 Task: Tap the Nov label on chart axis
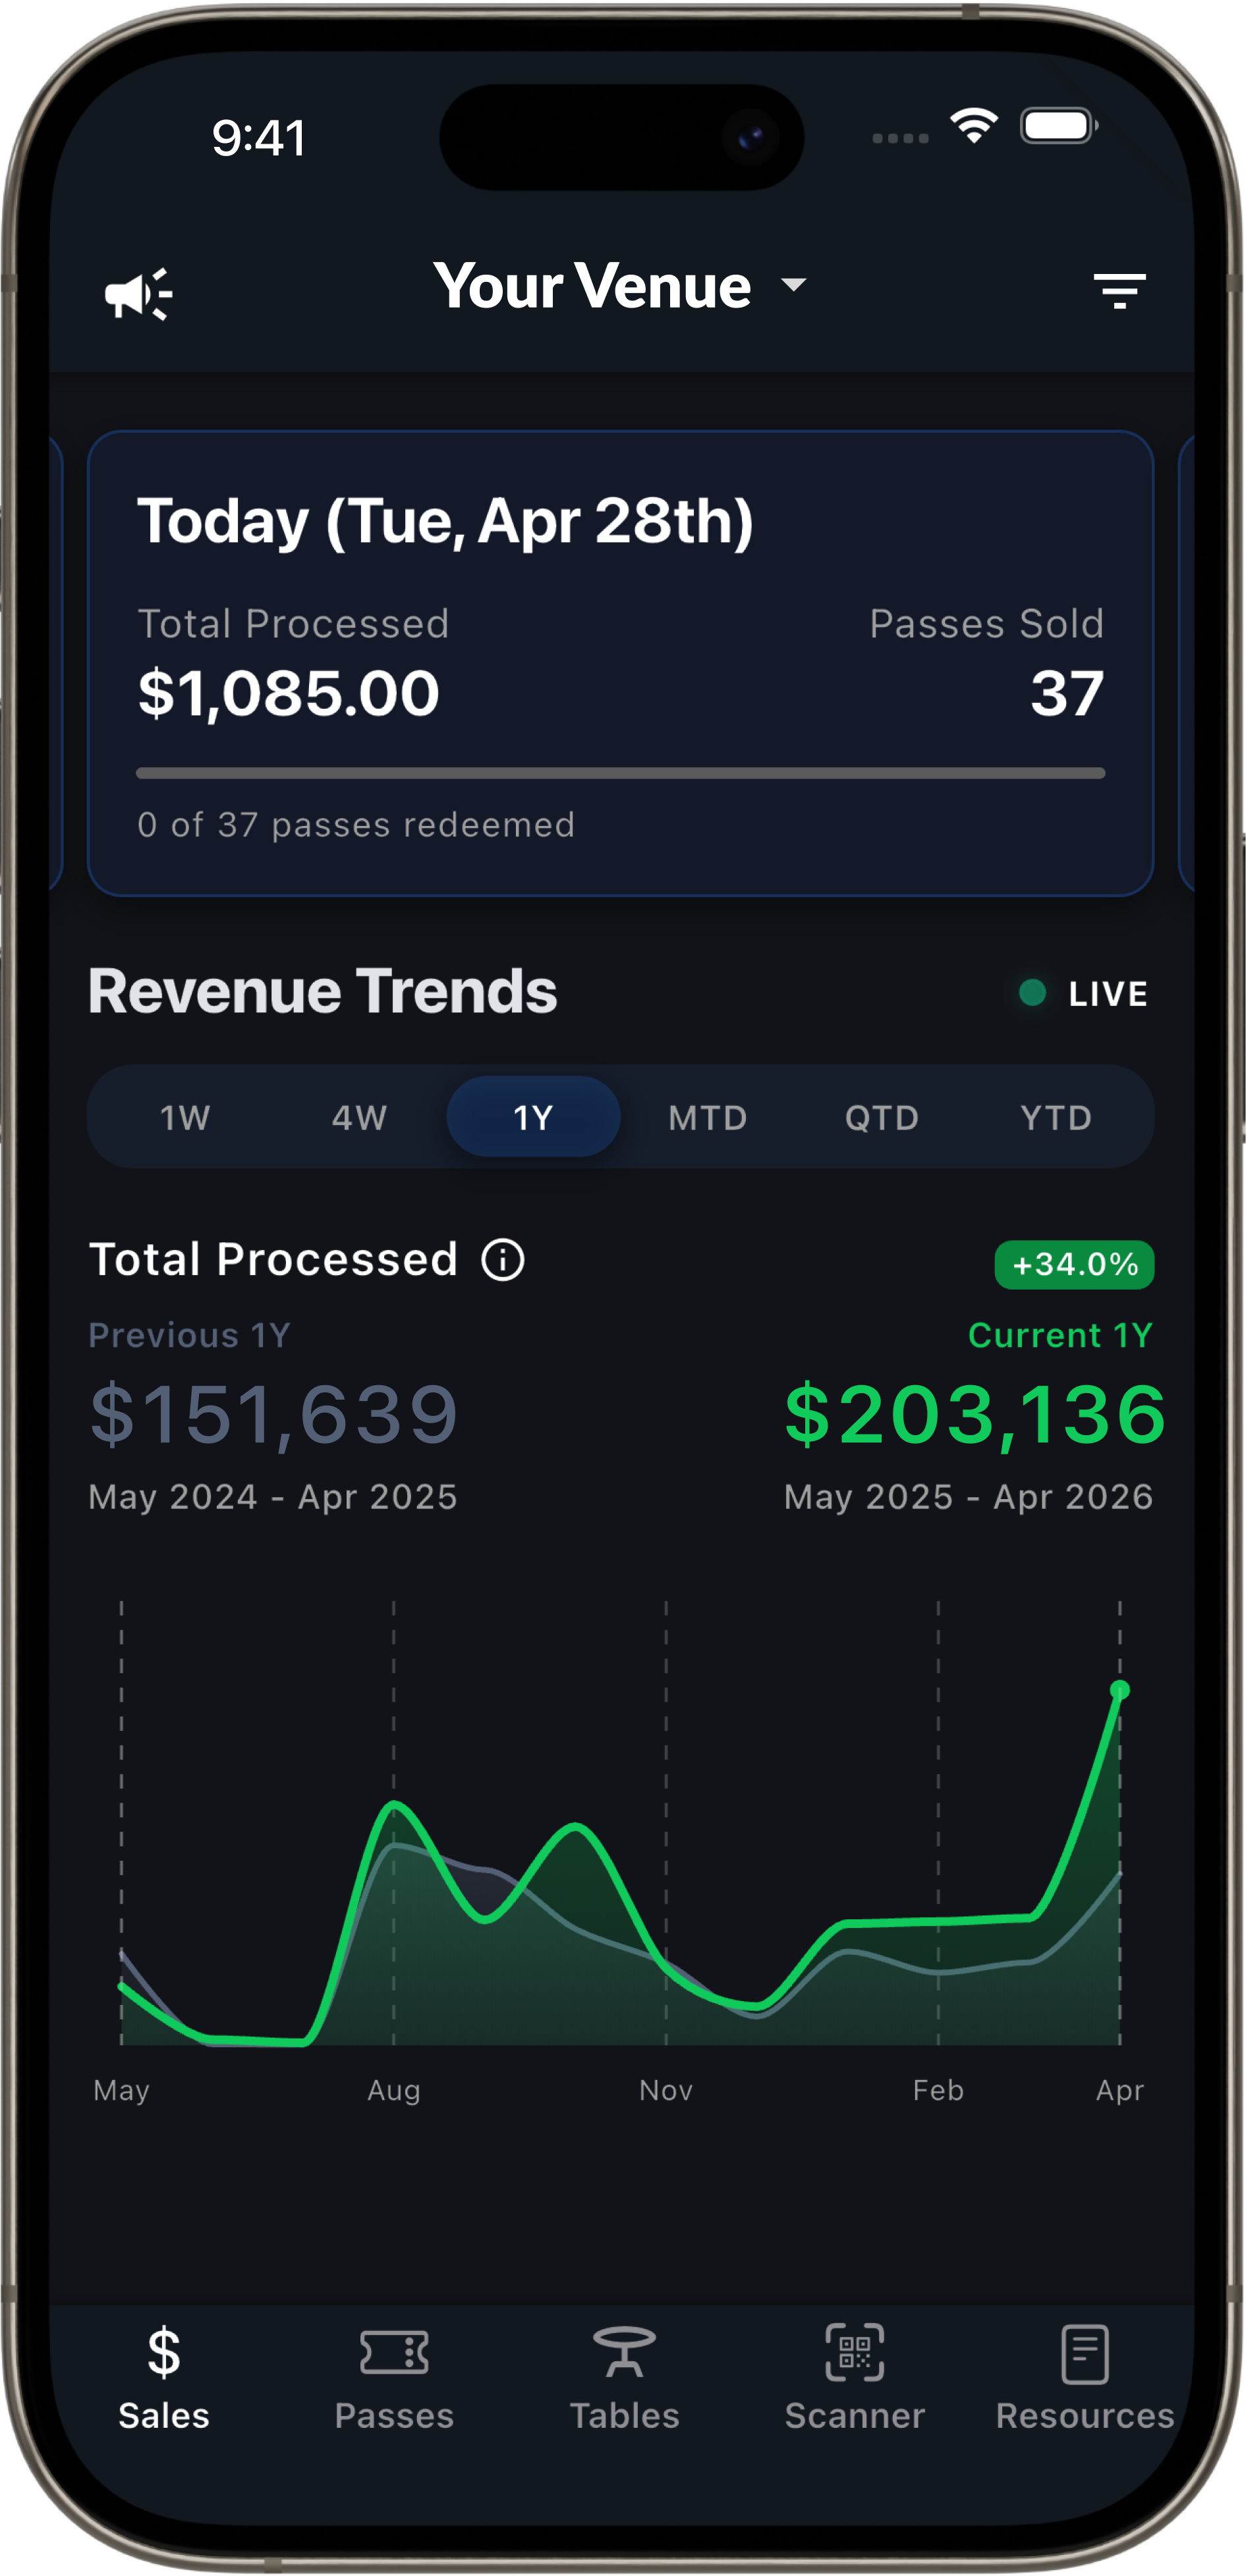[x=666, y=2091]
